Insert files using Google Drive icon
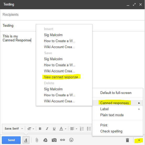Screen dimensions: 145x145 tap(45, 140)
